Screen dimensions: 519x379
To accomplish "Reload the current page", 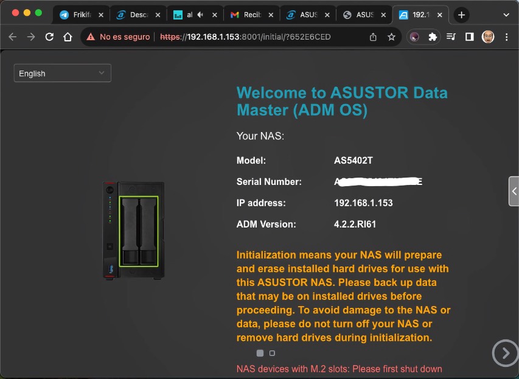I will click(x=49, y=37).
